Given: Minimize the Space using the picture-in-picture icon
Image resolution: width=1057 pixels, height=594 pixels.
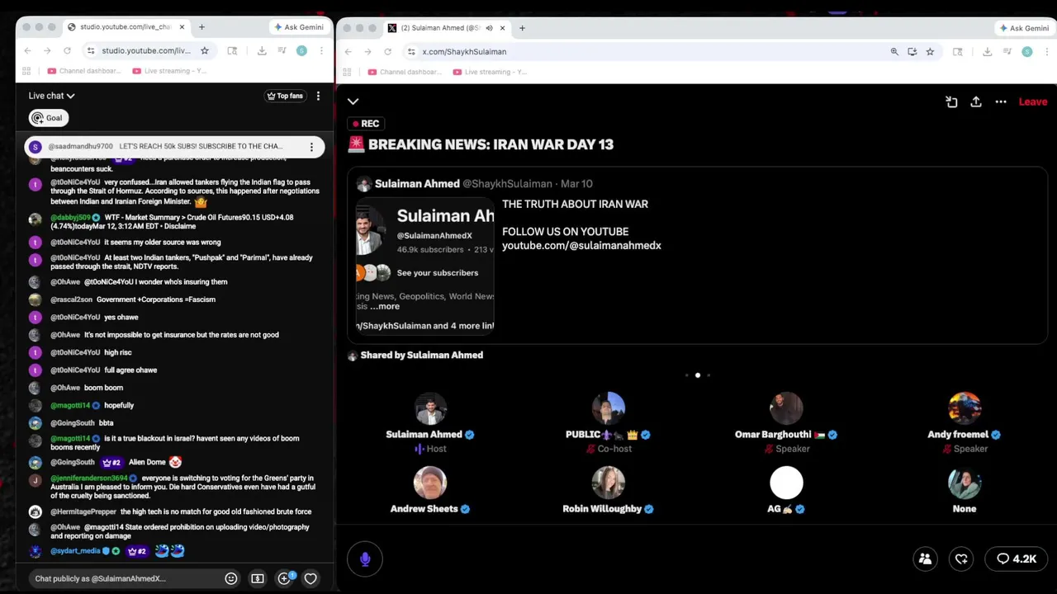Looking at the screenshot, I should (951, 101).
